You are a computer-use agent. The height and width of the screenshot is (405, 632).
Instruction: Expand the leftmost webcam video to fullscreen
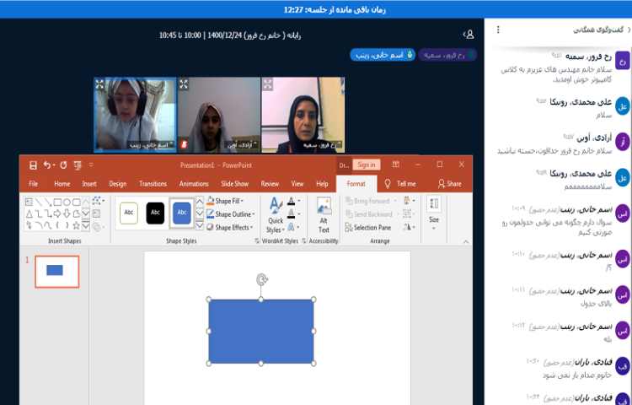tap(100, 84)
